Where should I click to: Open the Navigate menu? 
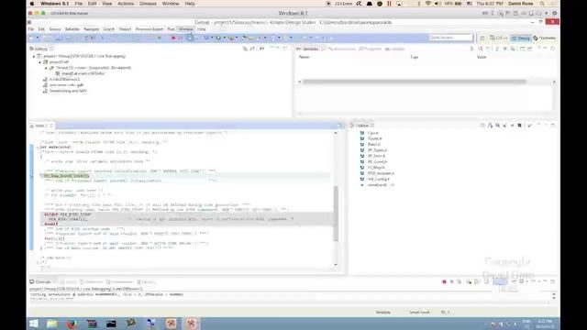click(x=92, y=29)
